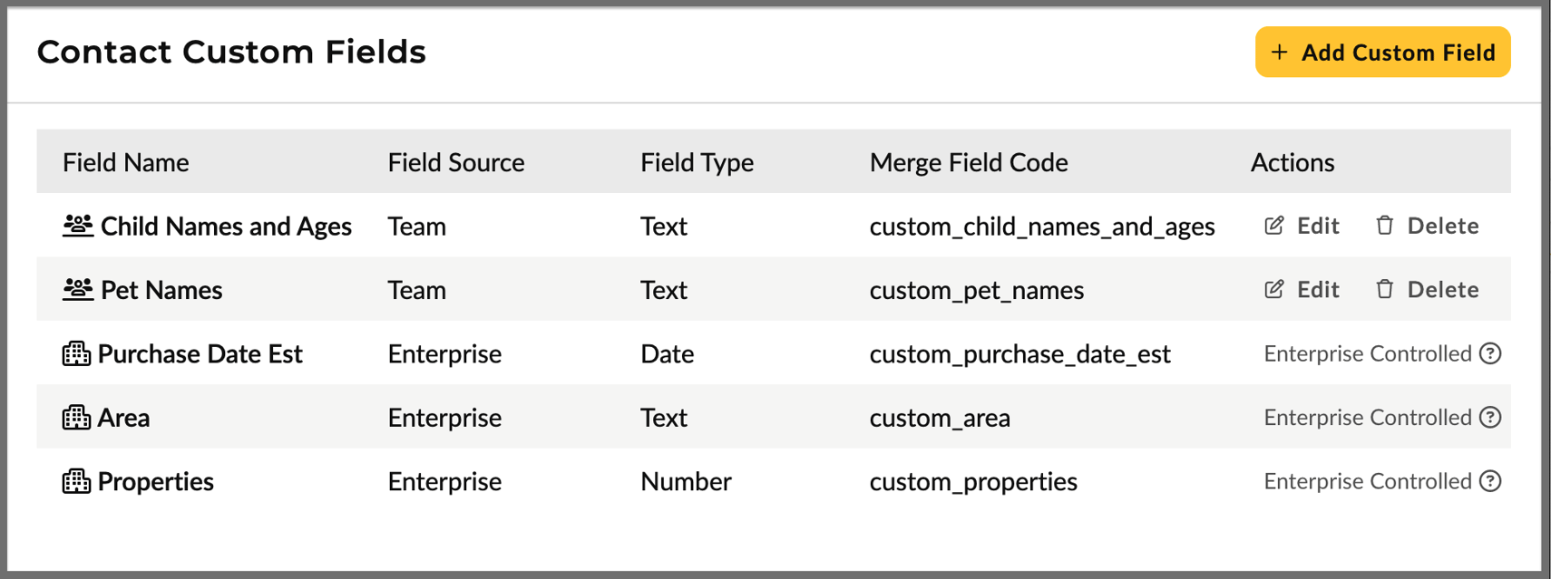Select the building icon beside Purchase Date Est
This screenshot has width=1551, height=579.
coord(77,353)
